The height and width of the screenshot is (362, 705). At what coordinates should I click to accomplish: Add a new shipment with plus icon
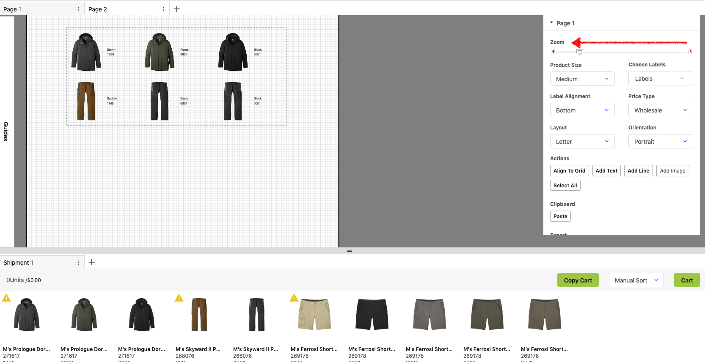click(91, 262)
